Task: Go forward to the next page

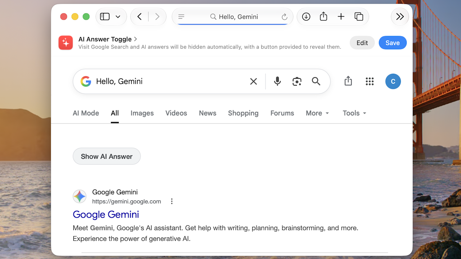Action: point(157,17)
